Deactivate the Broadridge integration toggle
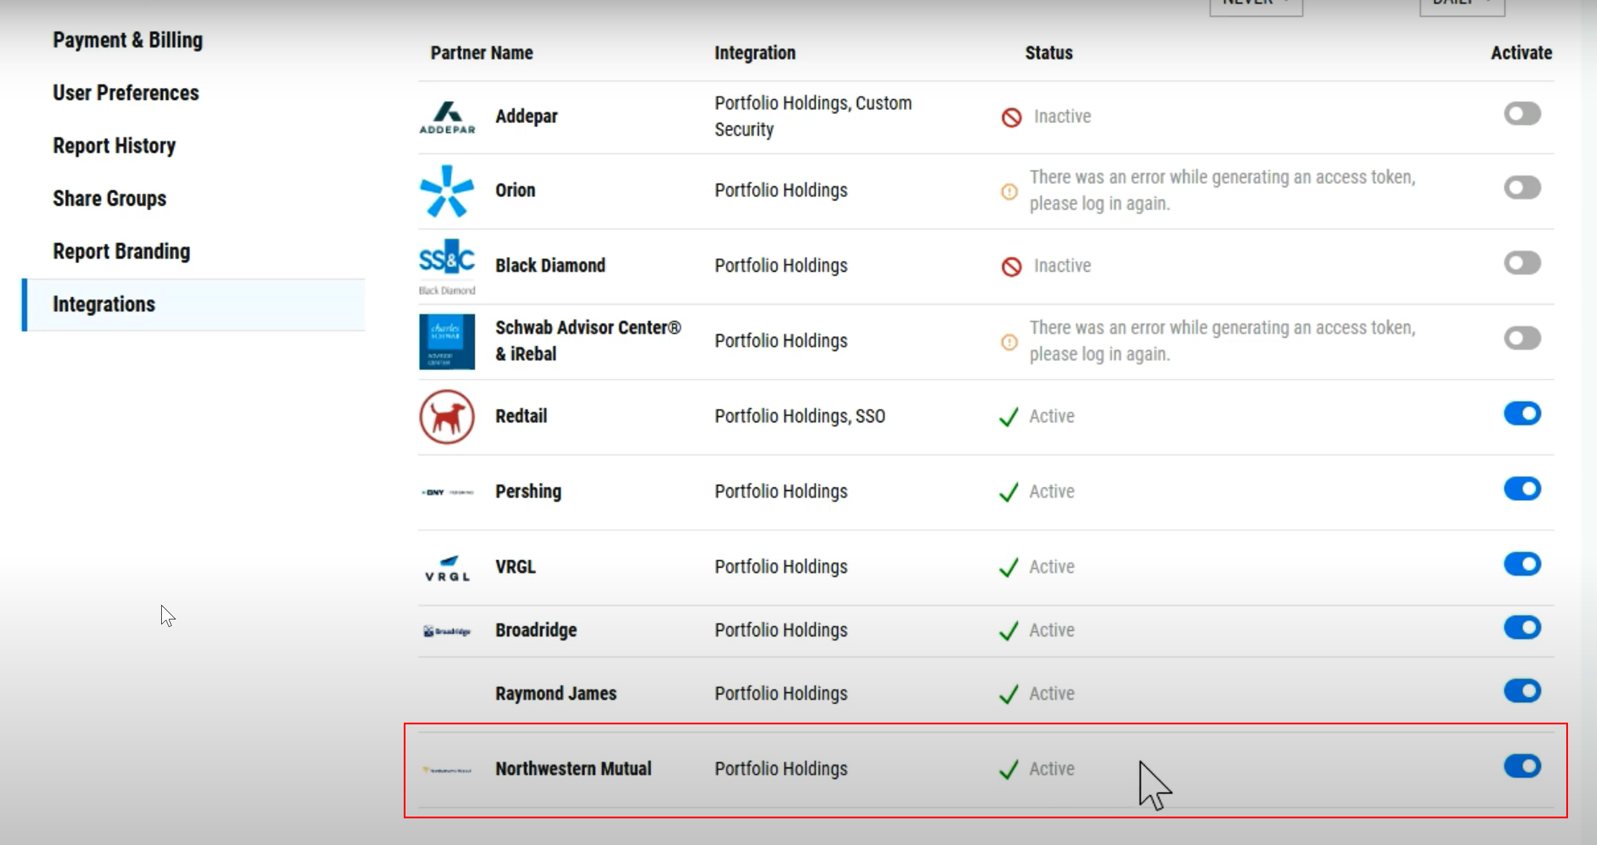 [x=1522, y=628]
